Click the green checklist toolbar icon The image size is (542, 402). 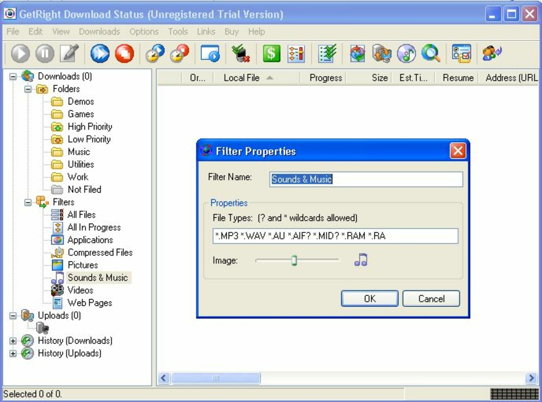tap(325, 53)
